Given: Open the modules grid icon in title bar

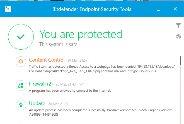Looking at the screenshot, I should click(8, 9).
